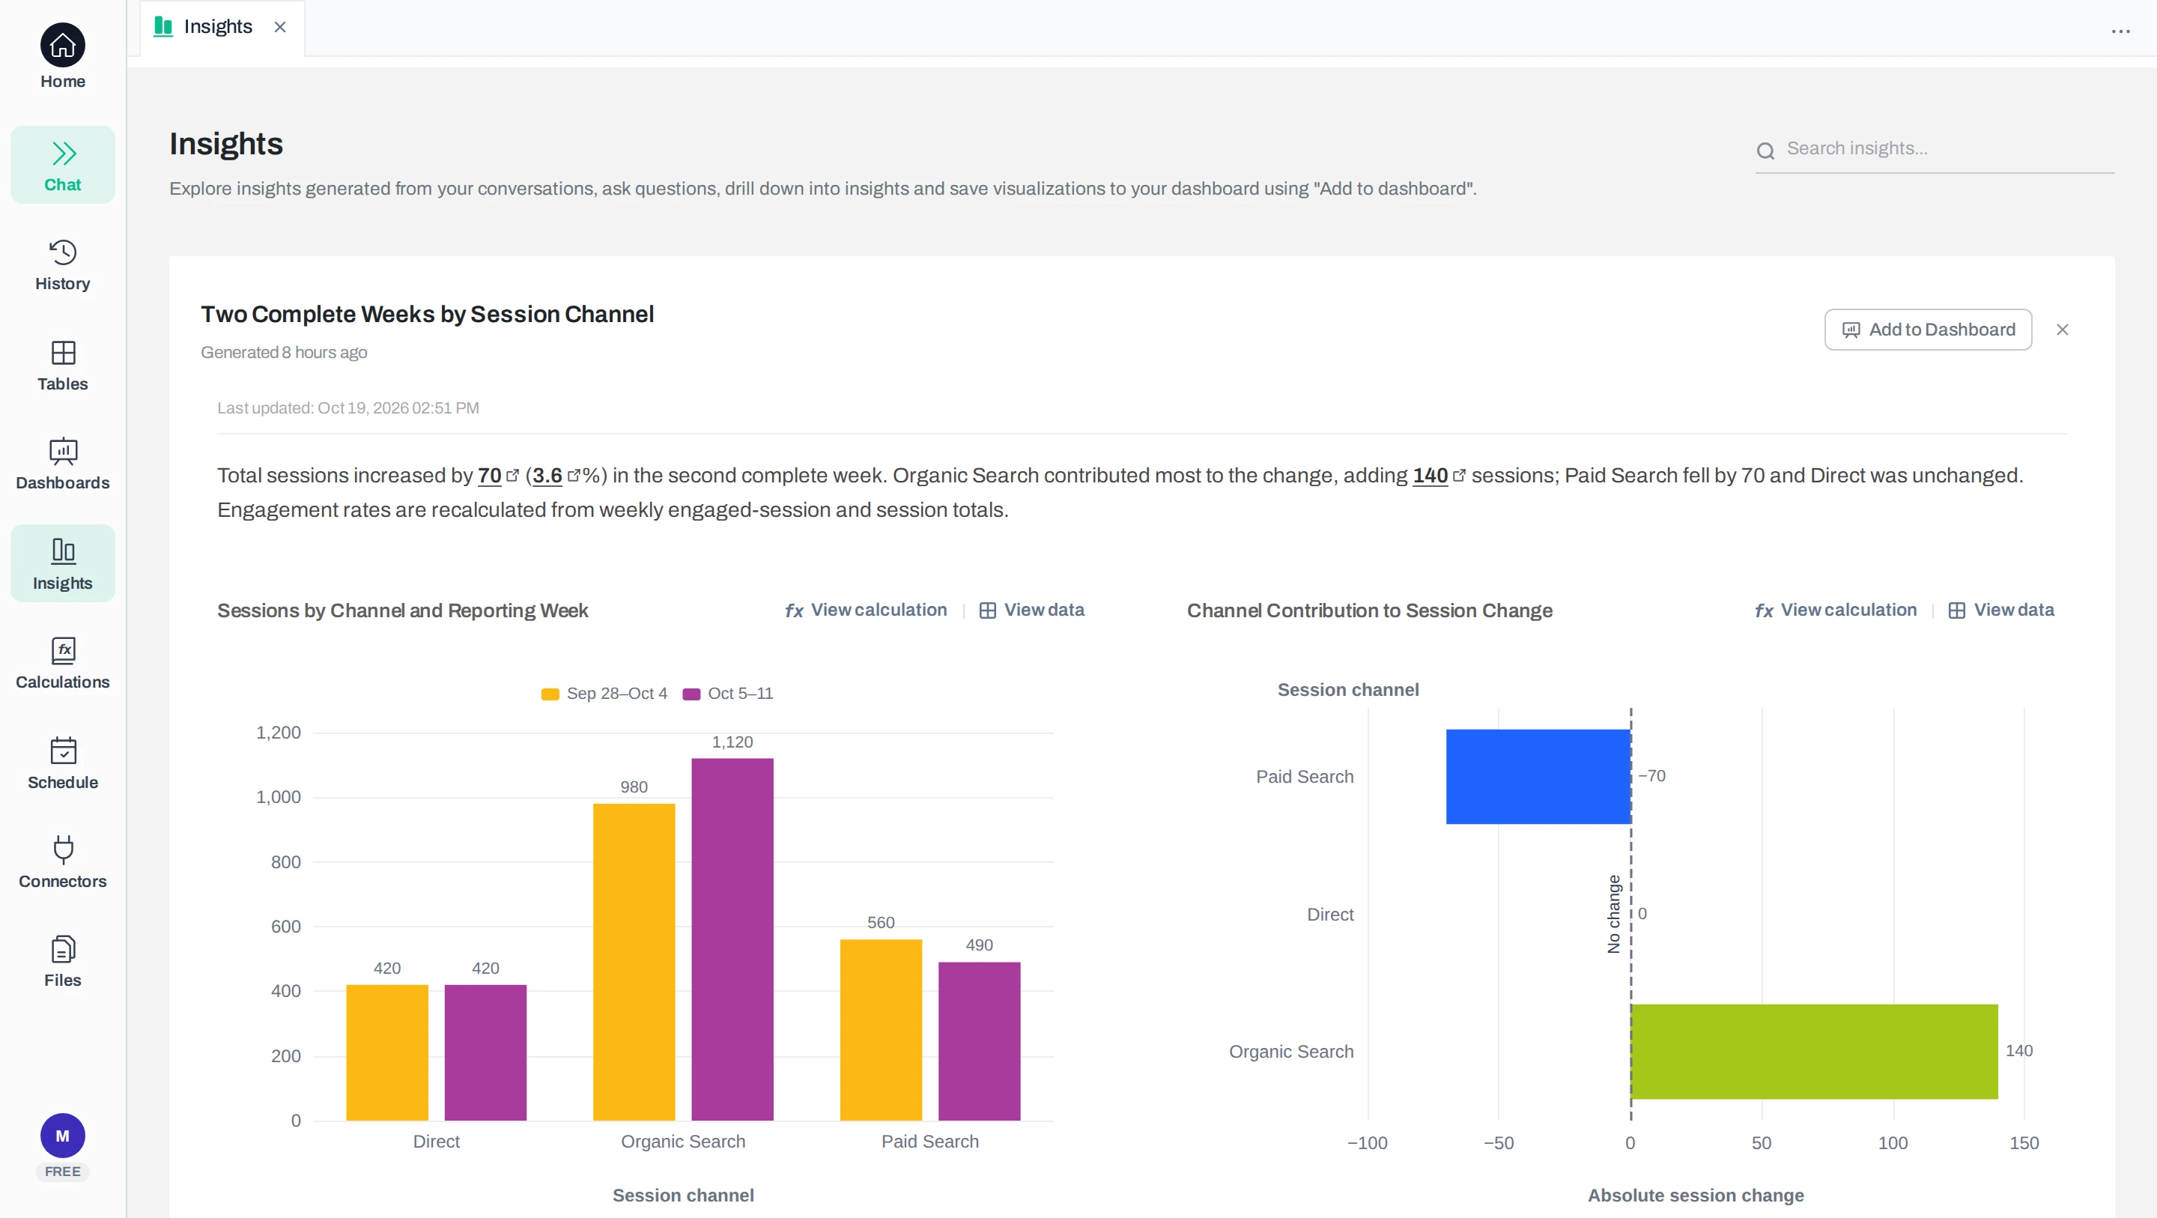Click the Paid Search 490 purple bar
The width and height of the screenshot is (2157, 1218).
coord(980,1041)
